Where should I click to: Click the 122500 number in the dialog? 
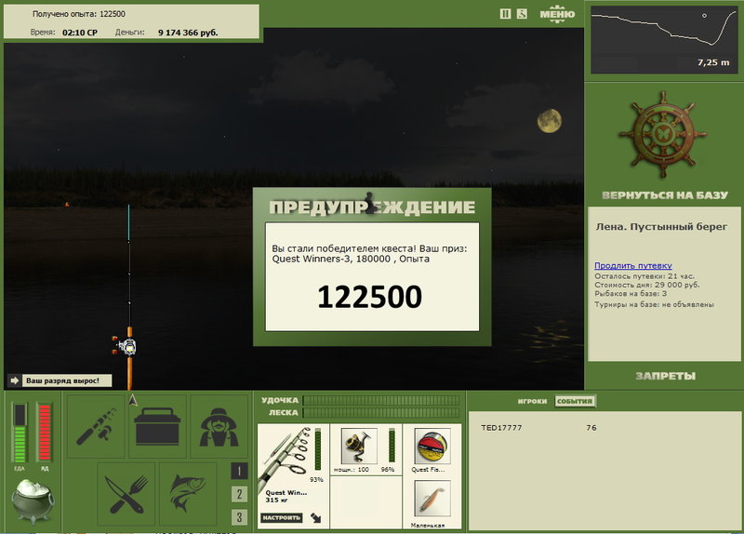[x=369, y=297]
